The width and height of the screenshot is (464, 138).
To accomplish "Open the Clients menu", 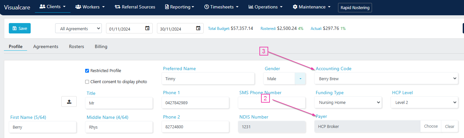I will click(53, 6).
